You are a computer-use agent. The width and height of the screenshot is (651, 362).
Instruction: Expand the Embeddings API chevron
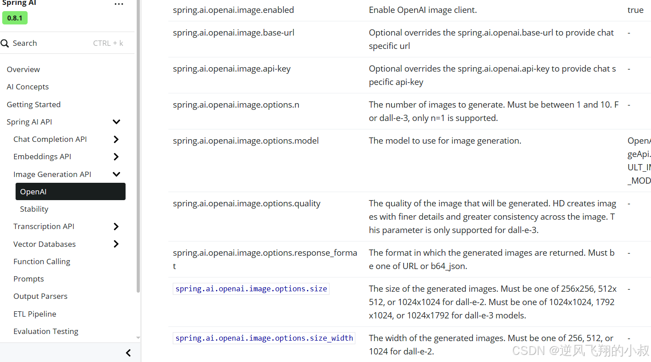(116, 157)
